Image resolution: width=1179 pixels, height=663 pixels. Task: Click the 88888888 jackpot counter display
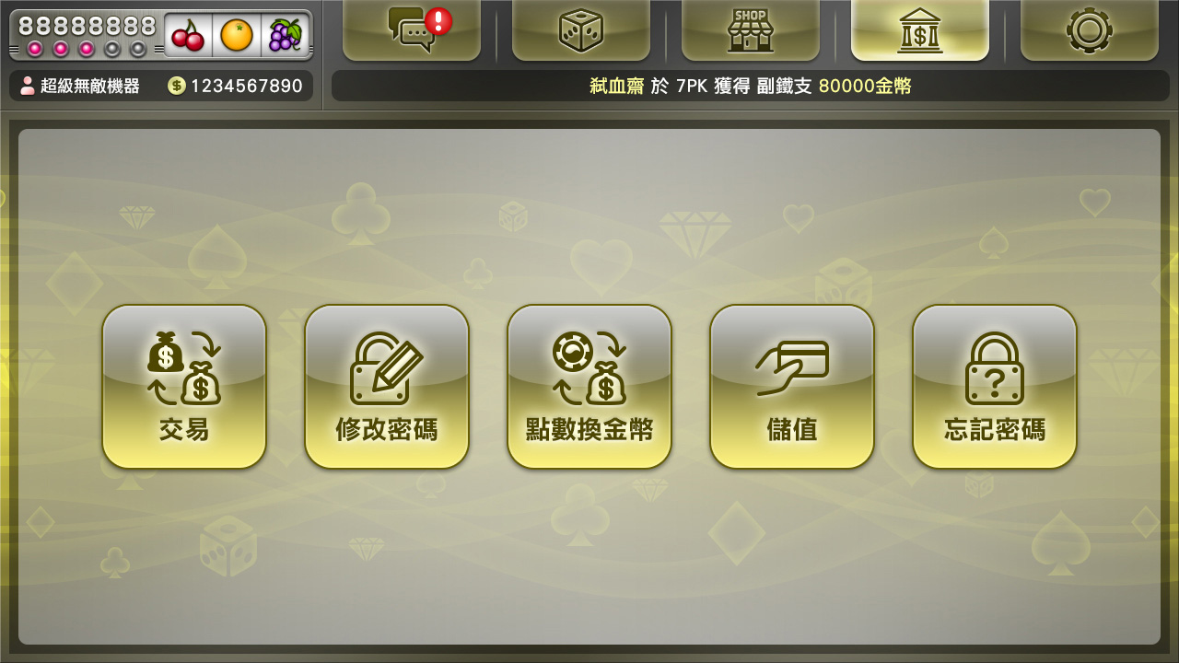pyautogui.click(x=88, y=25)
